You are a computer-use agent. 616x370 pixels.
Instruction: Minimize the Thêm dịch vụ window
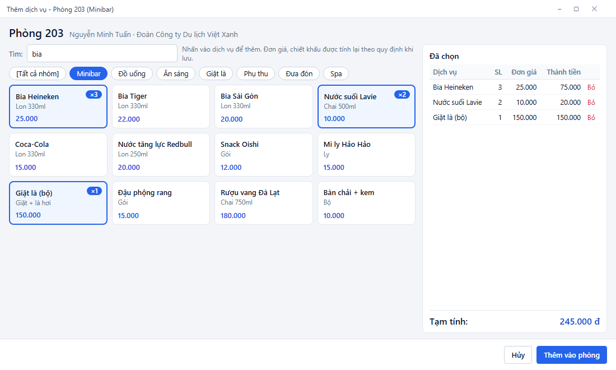click(559, 9)
